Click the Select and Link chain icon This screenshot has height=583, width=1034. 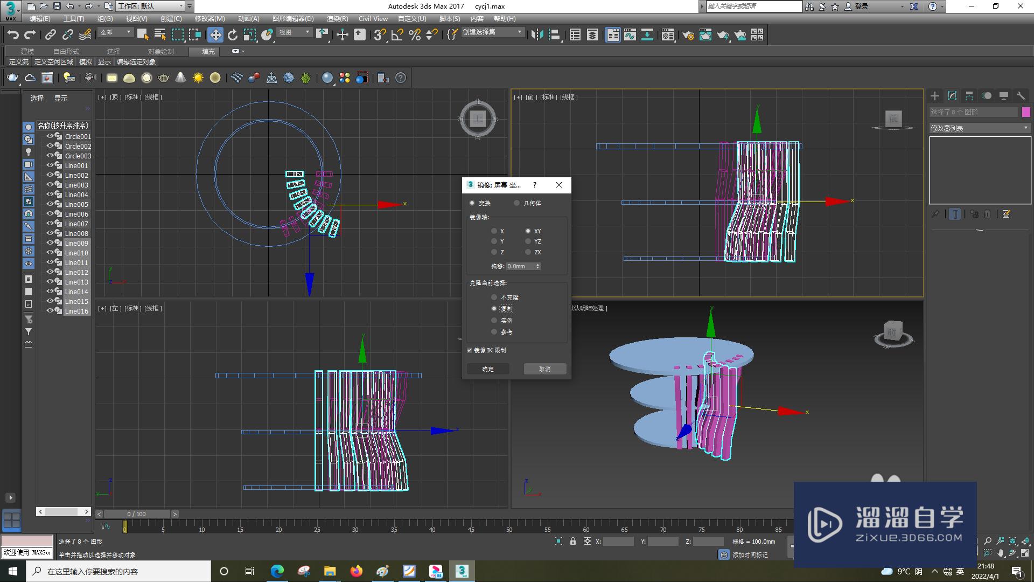click(50, 35)
